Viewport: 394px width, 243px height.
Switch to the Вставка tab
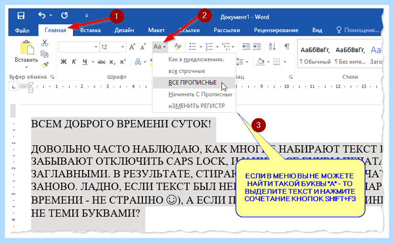pos(90,30)
